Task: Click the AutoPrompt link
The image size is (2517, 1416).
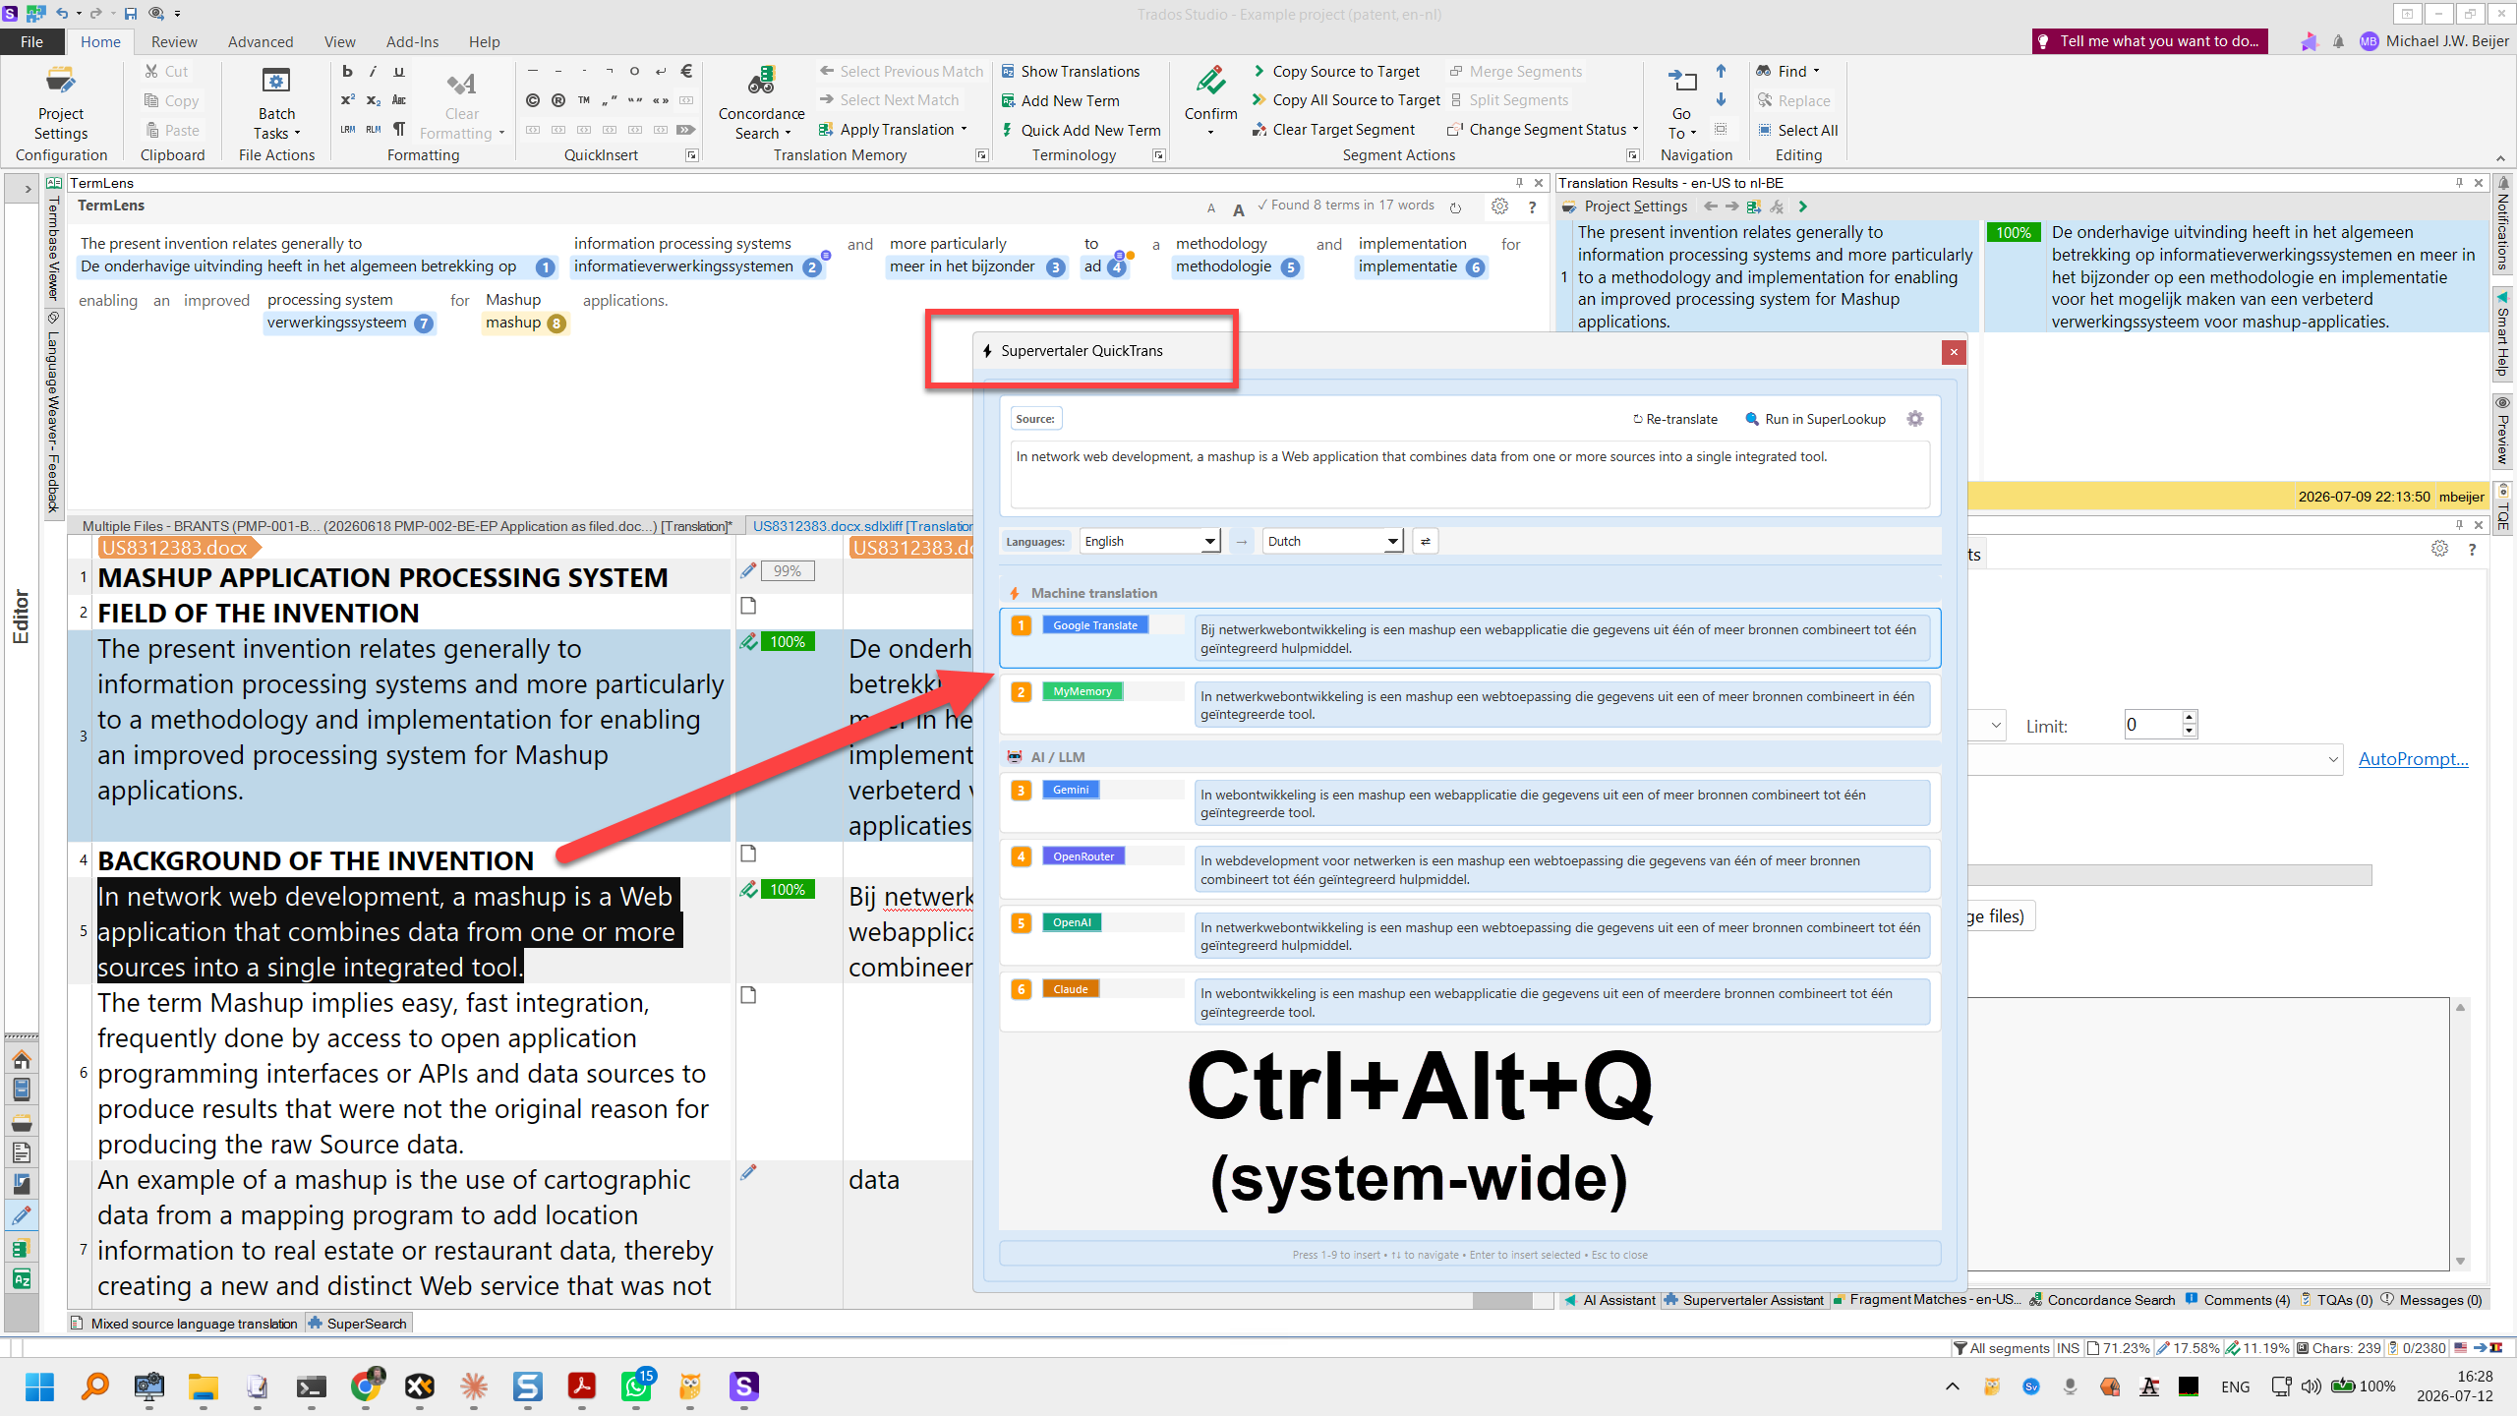Action: (2413, 759)
